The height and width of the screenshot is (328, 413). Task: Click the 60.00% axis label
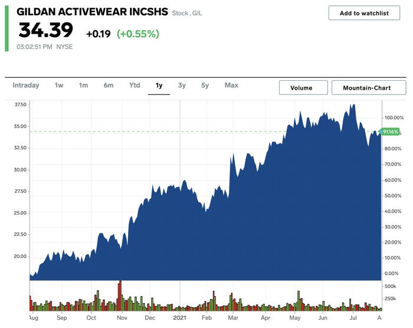393,180
